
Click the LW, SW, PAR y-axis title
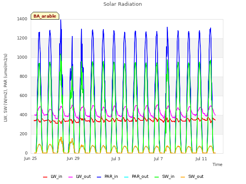5,88
